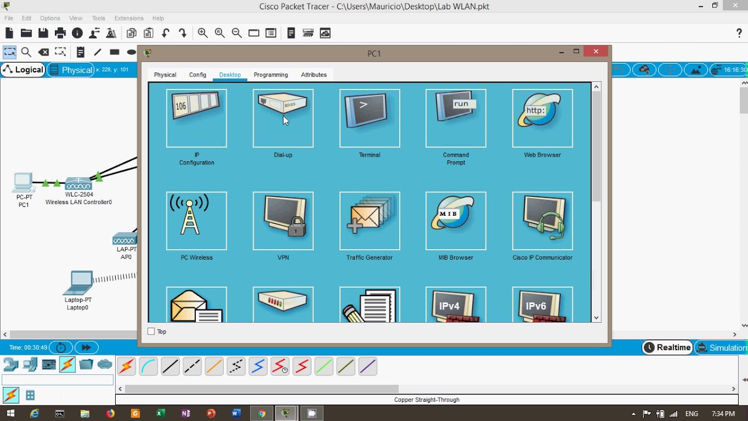Click the Windows Start button

coord(11,413)
